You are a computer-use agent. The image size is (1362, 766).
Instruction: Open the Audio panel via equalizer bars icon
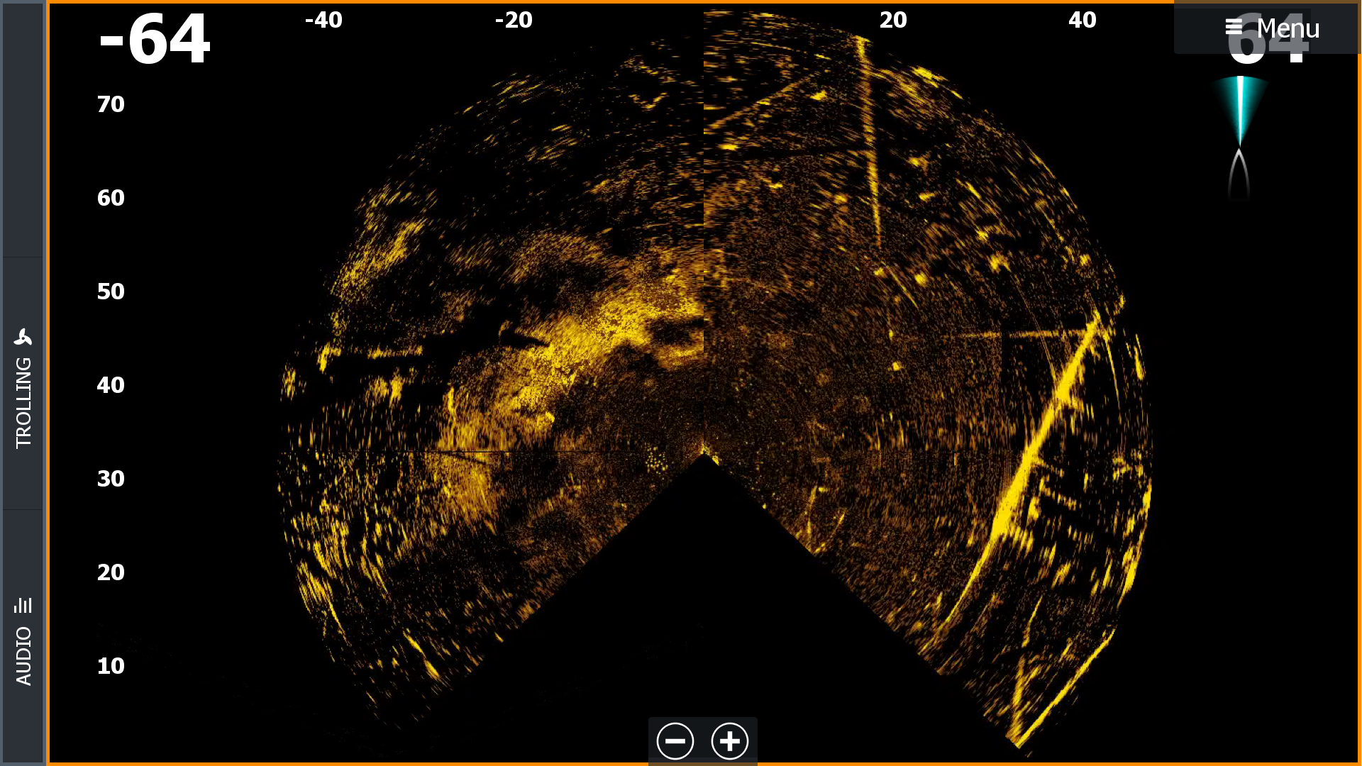click(23, 606)
